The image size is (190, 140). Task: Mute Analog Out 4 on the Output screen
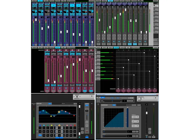[x=66, y=88]
